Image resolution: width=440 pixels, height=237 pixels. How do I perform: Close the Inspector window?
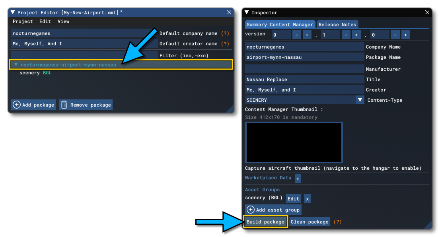[x=427, y=13]
